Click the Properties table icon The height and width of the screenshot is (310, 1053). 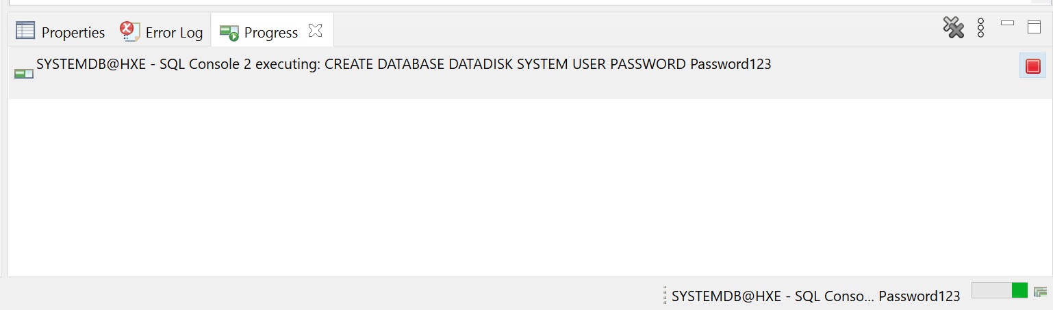click(25, 31)
